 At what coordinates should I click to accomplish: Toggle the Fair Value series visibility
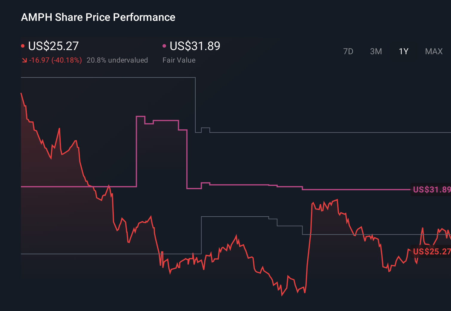[x=194, y=46]
